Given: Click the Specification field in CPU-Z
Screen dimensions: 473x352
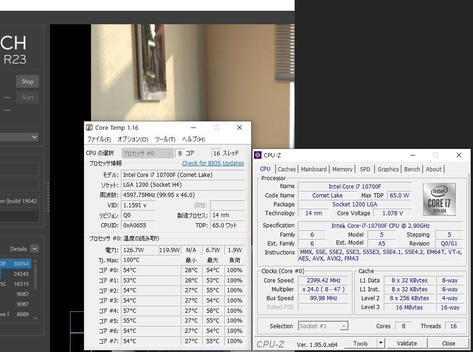Looking at the screenshot, I should point(381,225).
